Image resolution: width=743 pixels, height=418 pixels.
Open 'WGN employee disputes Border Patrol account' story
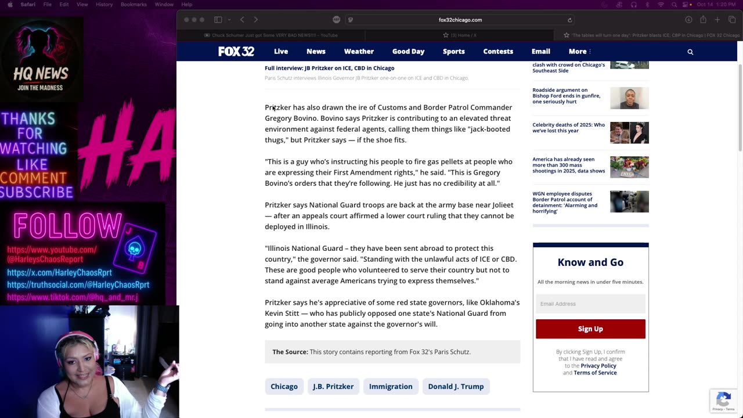pyautogui.click(x=564, y=202)
